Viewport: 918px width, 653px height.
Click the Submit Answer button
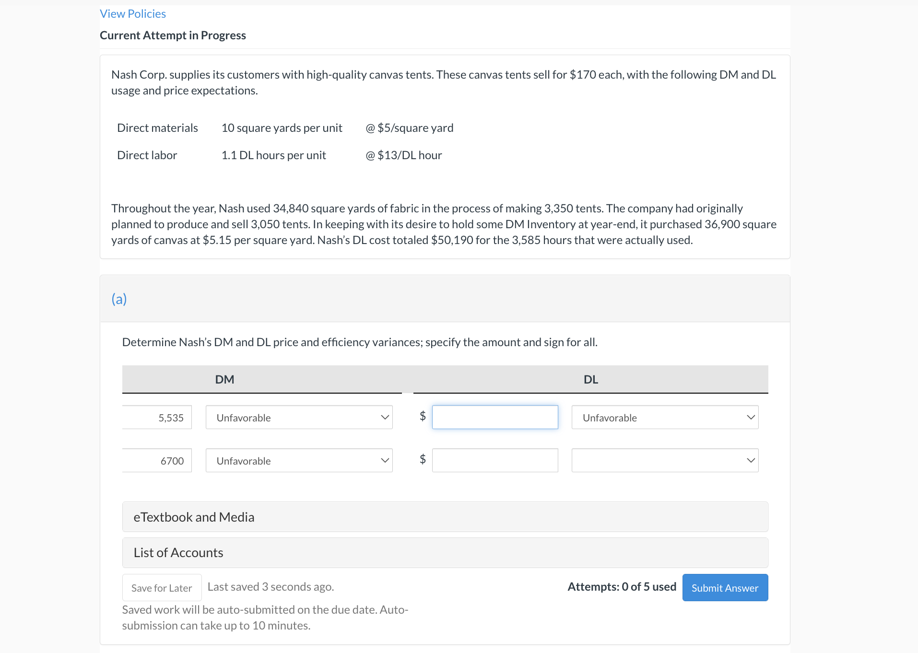[725, 587]
